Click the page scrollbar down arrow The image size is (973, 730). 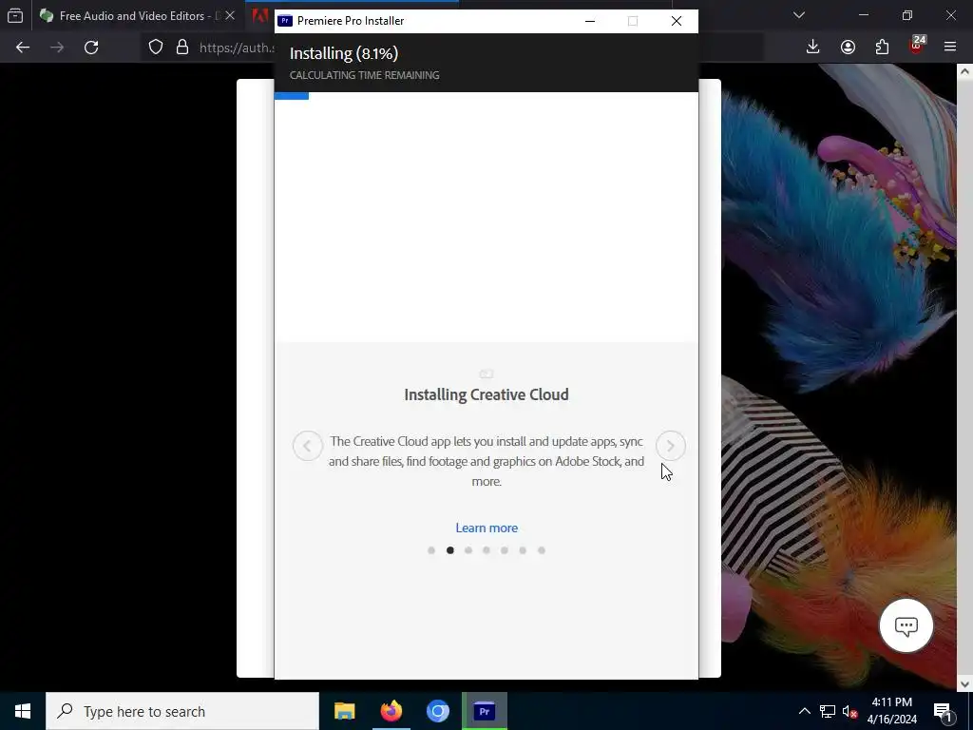click(964, 684)
